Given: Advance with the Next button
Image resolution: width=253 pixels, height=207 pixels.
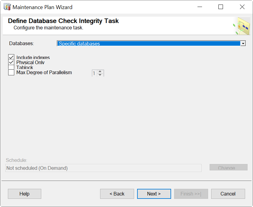Looking at the screenshot, I should (x=154, y=194).
